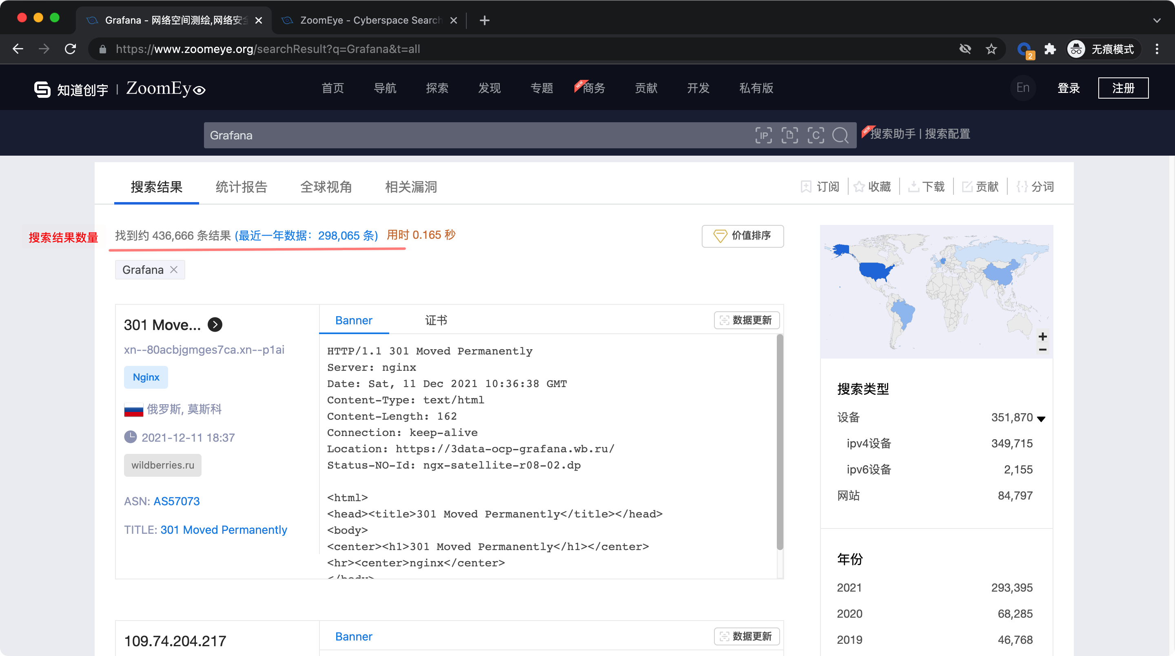Image resolution: width=1175 pixels, height=656 pixels.
Task: Zoom in on the world map
Action: tap(1042, 336)
